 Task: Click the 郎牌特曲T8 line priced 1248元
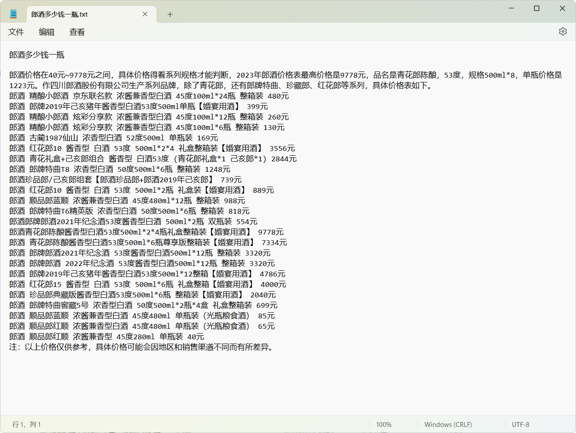(120, 169)
